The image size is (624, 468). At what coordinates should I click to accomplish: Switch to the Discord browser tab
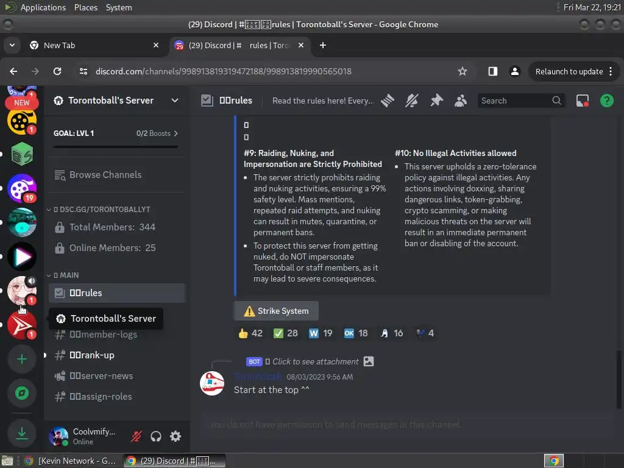[x=239, y=45]
